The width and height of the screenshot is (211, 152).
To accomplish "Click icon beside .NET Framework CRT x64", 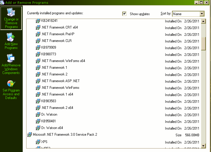I will [38, 27].
